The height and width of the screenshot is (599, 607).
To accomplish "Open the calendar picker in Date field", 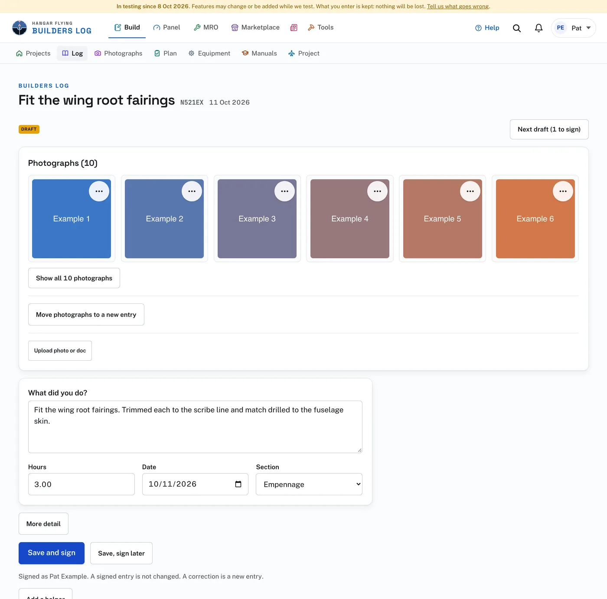I will pyautogui.click(x=238, y=484).
